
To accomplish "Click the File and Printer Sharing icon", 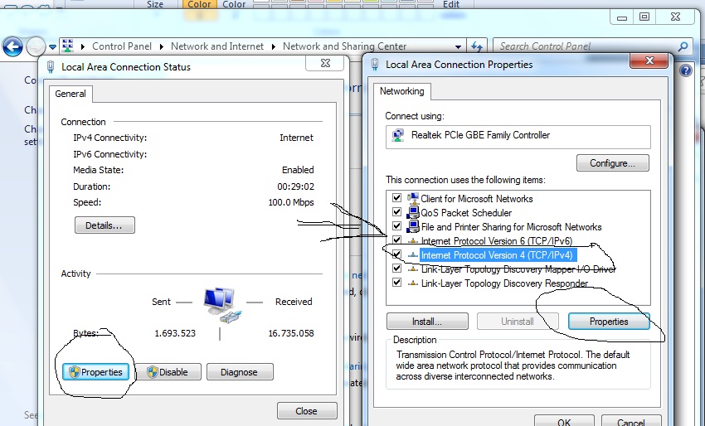I will click(413, 226).
